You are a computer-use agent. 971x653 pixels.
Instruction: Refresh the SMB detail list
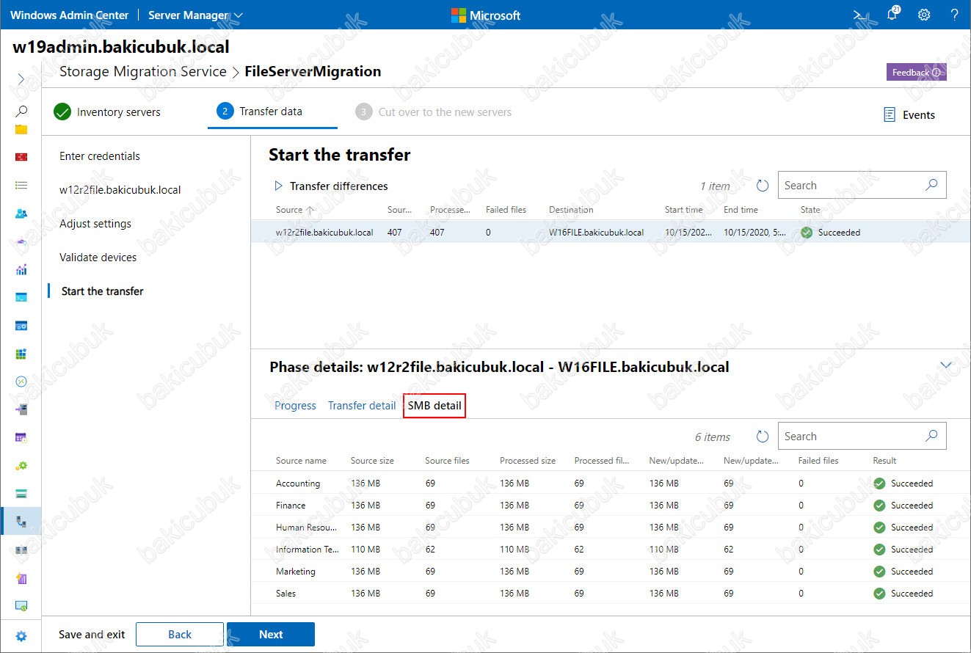coord(763,437)
